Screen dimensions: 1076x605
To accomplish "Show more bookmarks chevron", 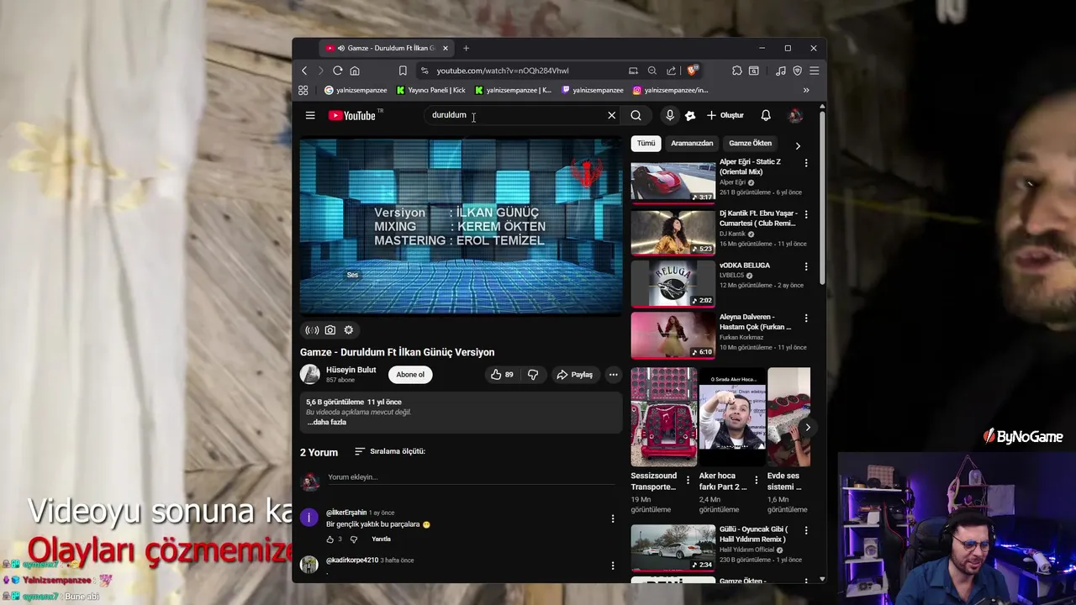I will click(x=805, y=90).
